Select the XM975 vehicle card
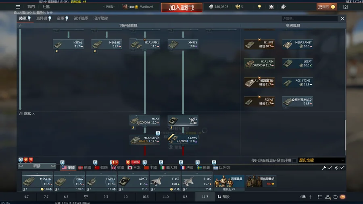 183,44
